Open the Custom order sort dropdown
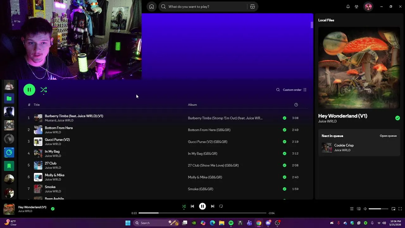The height and width of the screenshot is (228, 405). point(295,90)
